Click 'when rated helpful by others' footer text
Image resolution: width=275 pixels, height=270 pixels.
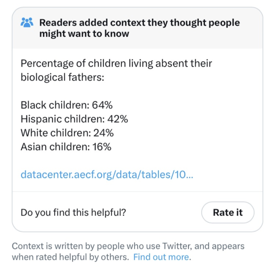coord(70,257)
